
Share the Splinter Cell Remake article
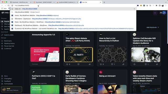click(157, 64)
